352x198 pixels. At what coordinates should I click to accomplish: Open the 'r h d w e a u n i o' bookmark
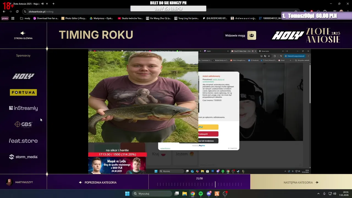pyautogui.click(x=243, y=18)
